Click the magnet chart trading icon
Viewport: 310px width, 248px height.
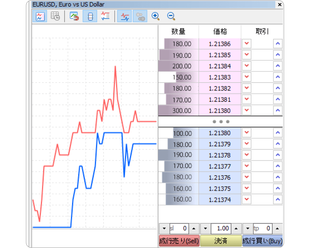point(74,16)
